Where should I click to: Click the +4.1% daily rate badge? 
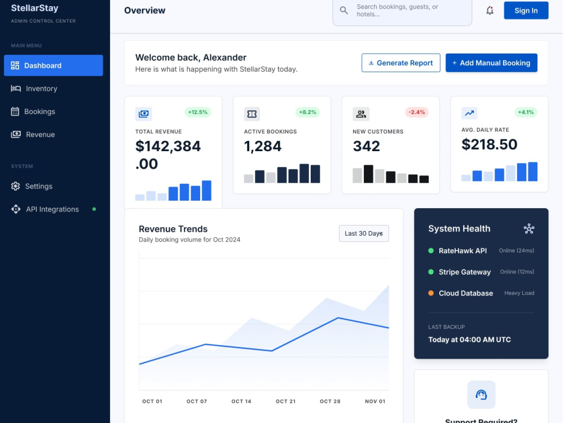pyautogui.click(x=526, y=112)
